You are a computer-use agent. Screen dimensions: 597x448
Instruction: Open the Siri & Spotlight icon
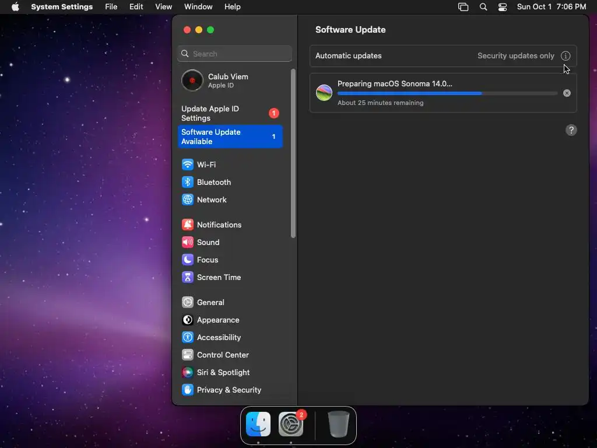[x=187, y=373]
